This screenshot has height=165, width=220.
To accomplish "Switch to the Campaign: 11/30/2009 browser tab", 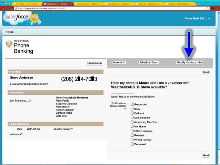I will click(x=27, y=4).
